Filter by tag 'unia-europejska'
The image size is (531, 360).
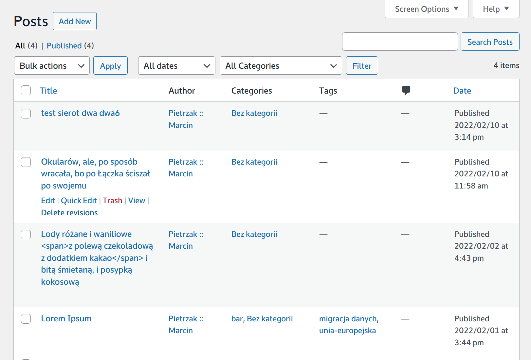pyautogui.click(x=347, y=331)
